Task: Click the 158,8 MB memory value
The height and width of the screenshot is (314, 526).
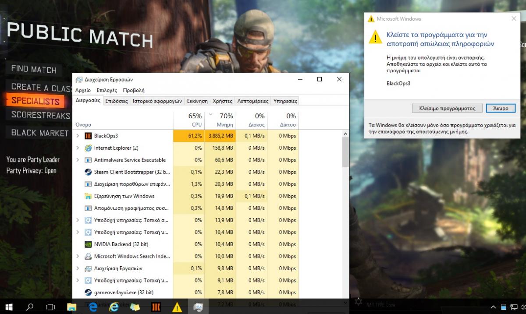Action: pos(224,148)
